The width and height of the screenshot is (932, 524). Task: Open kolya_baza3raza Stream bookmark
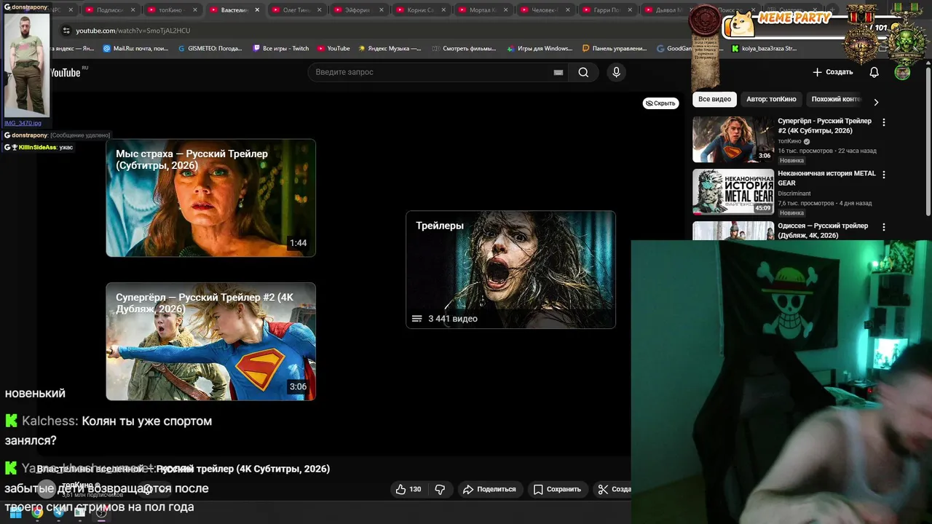click(764, 49)
